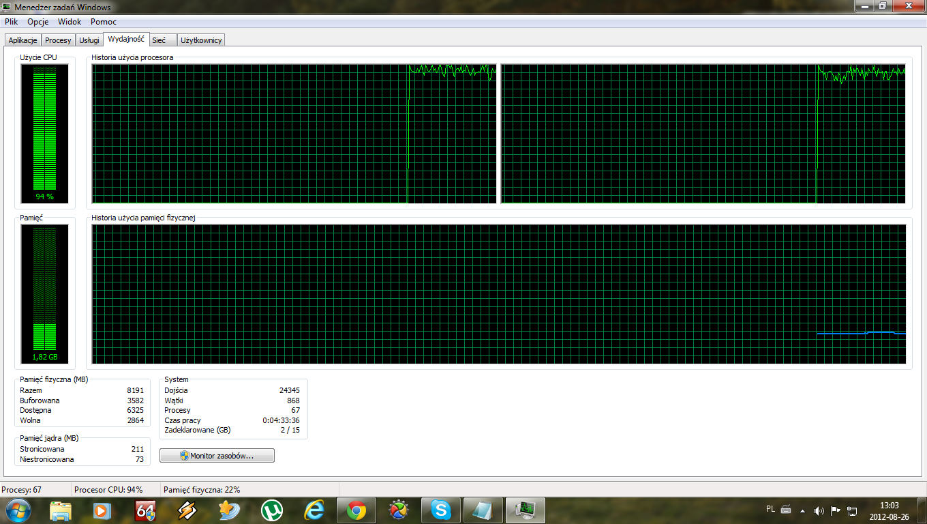The image size is (927, 524).
Task: Click the Razem value 8191
Action: [136, 390]
